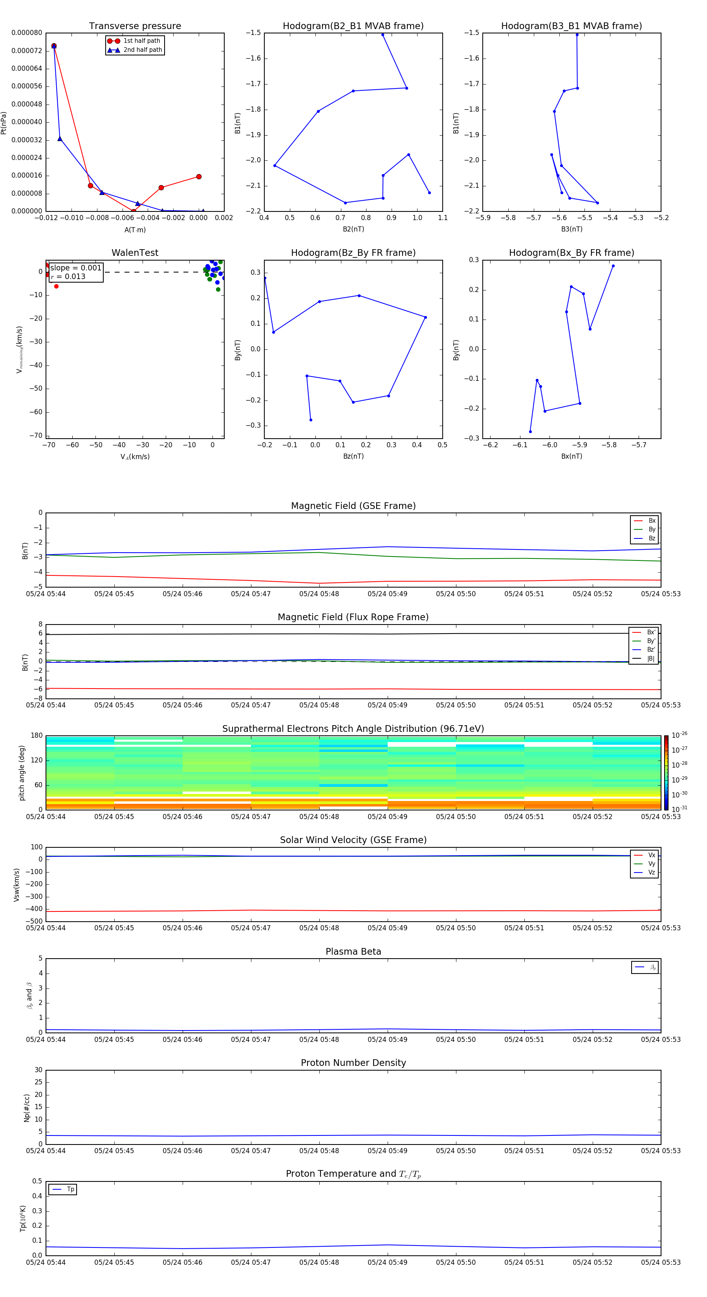Click the A(T·m) x-axis label
The width and height of the screenshot is (707, 1297).
tap(135, 230)
